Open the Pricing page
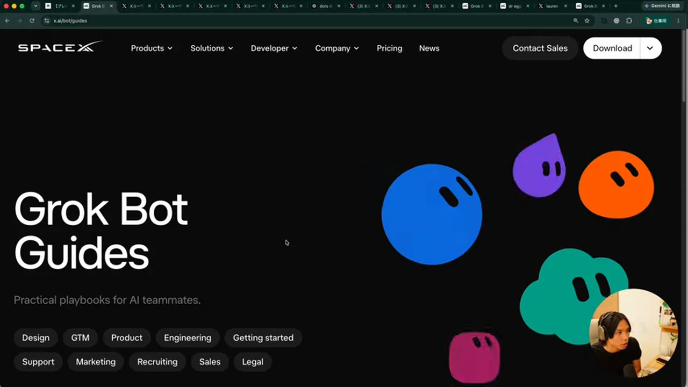This screenshot has width=688, height=387. (x=389, y=48)
